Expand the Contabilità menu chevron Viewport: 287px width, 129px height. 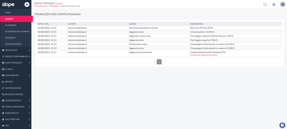pyautogui.click(x=29, y=75)
